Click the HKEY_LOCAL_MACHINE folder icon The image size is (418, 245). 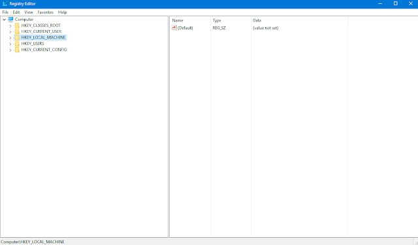pyautogui.click(x=17, y=38)
